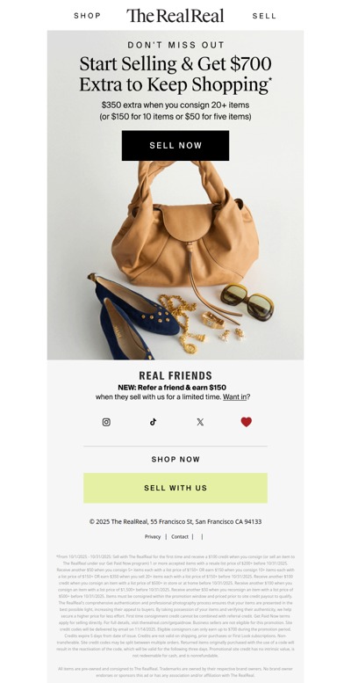Click the red heart icon
Viewport: 351px width, 683px height.
point(247,422)
